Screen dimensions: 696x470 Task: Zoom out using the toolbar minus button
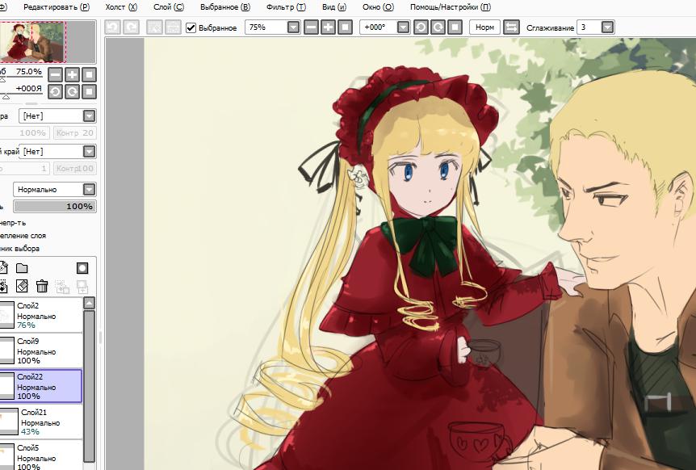click(x=311, y=27)
